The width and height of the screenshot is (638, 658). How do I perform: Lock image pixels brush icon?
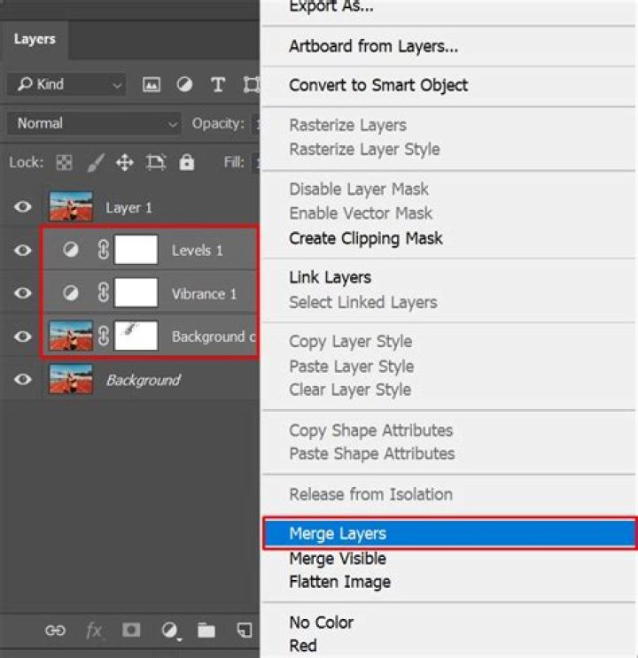click(96, 162)
